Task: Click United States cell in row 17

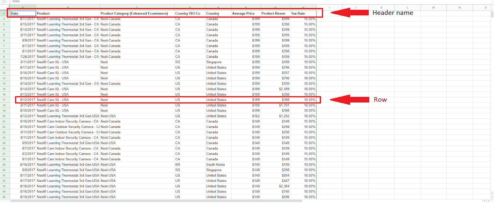Action: [x=218, y=100]
